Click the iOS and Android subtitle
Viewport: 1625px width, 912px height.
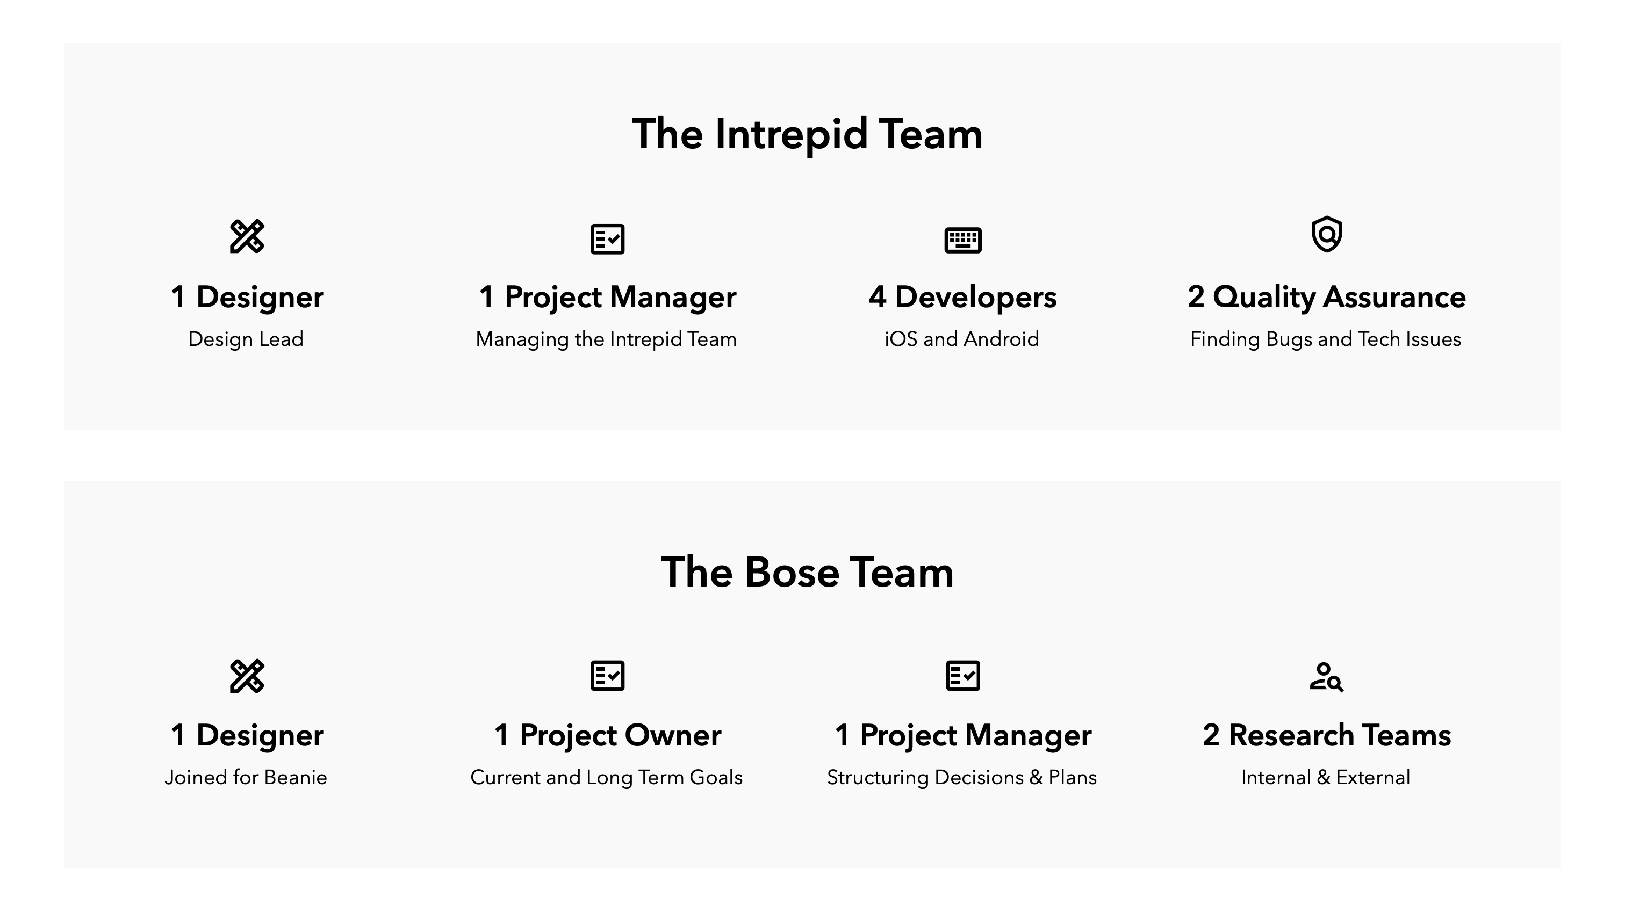(x=962, y=339)
